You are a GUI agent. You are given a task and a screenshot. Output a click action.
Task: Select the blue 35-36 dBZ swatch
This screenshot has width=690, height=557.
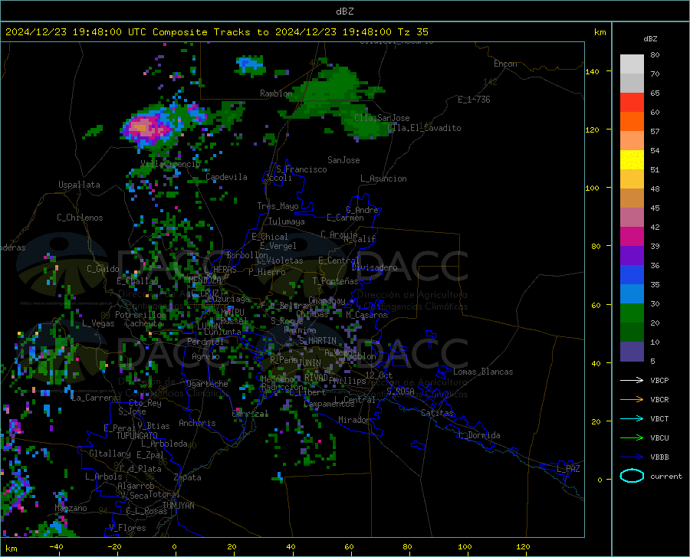632,275
